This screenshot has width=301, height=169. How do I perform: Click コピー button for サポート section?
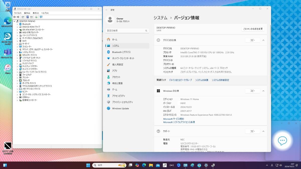pos(252,131)
